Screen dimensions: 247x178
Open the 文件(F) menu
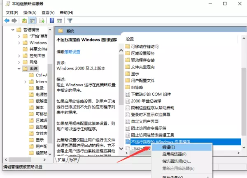click(12, 13)
